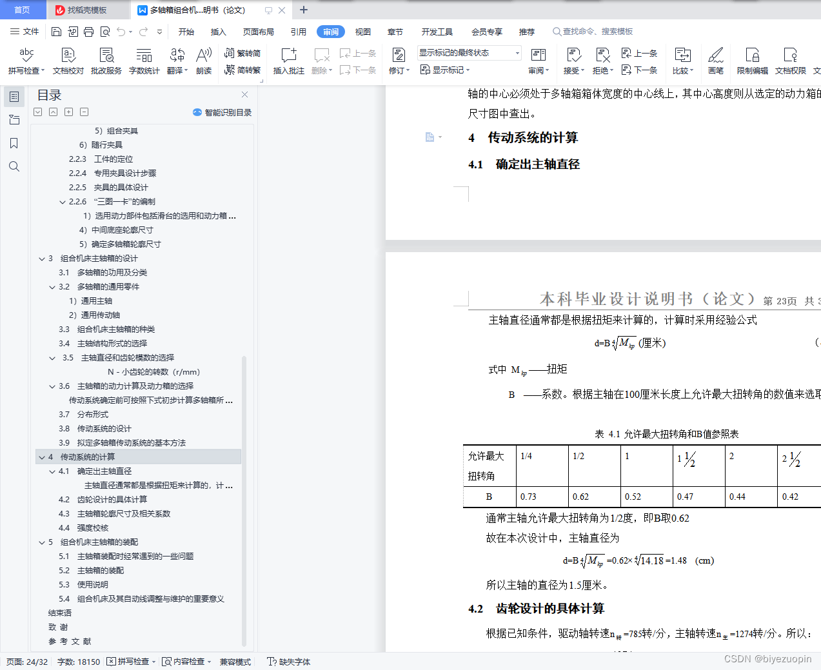This screenshot has width=821, height=670.
Task: Collapse section 3.2 多轴箱的通用零件
Action: (52, 287)
